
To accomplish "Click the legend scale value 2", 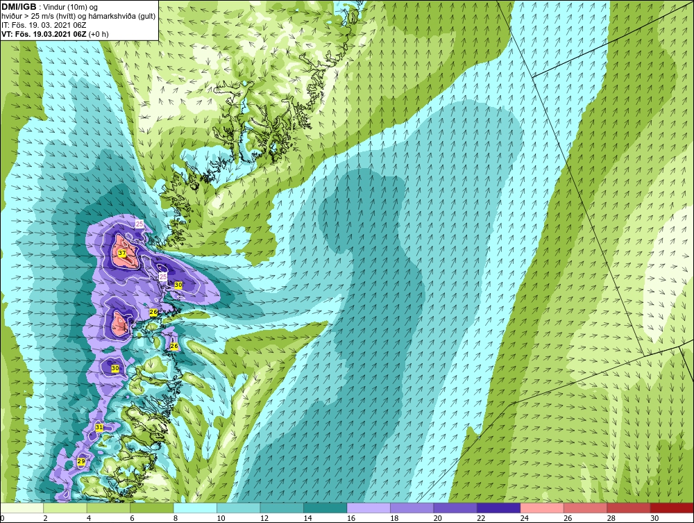I will [x=46, y=518].
